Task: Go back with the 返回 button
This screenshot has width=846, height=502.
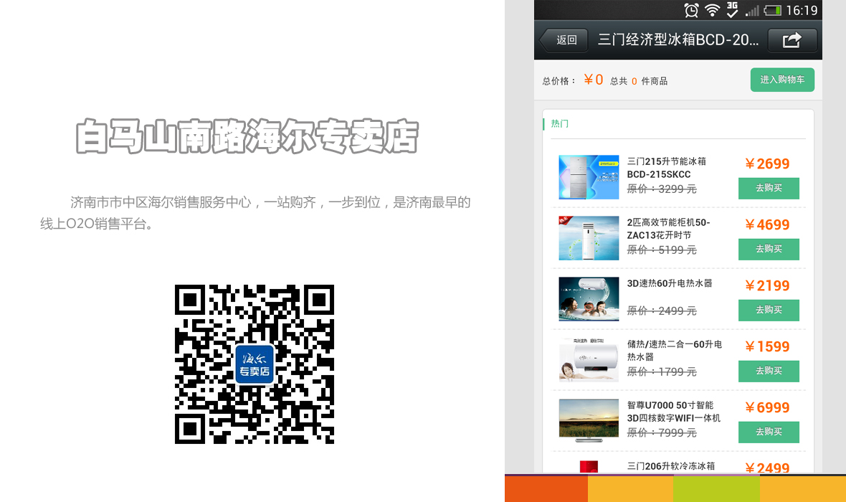Action: pyautogui.click(x=564, y=40)
